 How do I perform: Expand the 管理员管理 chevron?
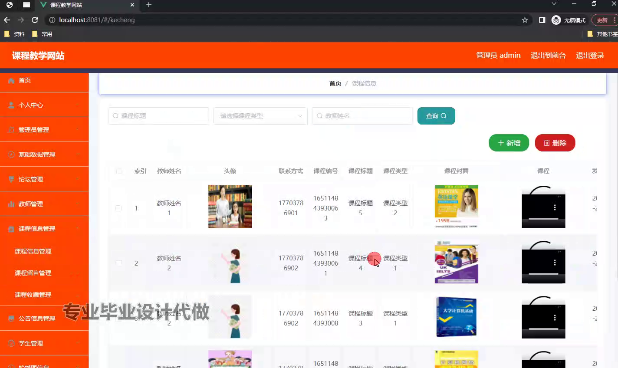(x=78, y=130)
